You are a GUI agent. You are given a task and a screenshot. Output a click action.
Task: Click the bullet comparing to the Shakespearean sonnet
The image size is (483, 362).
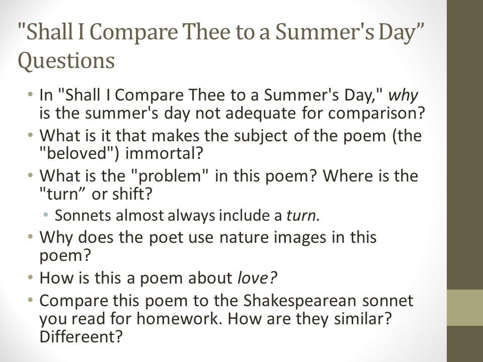point(226,318)
